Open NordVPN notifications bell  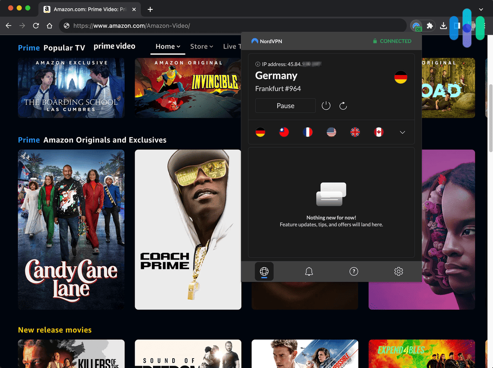pos(309,271)
